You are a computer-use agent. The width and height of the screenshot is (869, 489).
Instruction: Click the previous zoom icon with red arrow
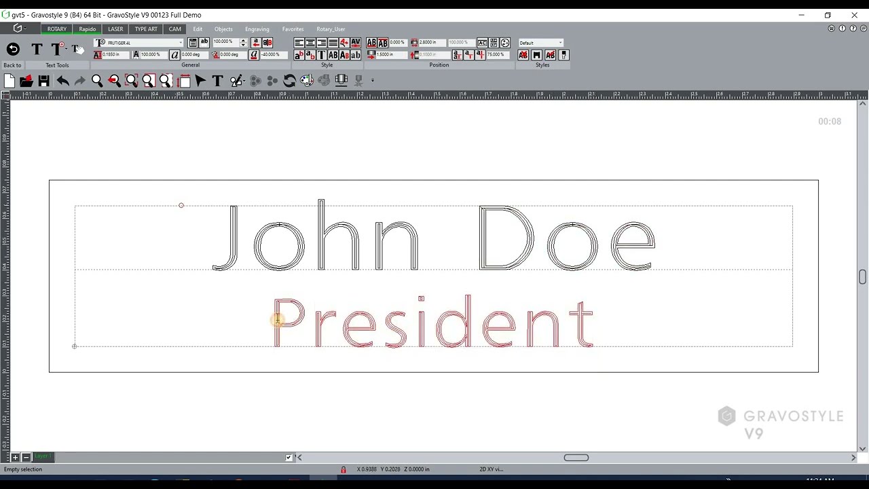coord(114,81)
